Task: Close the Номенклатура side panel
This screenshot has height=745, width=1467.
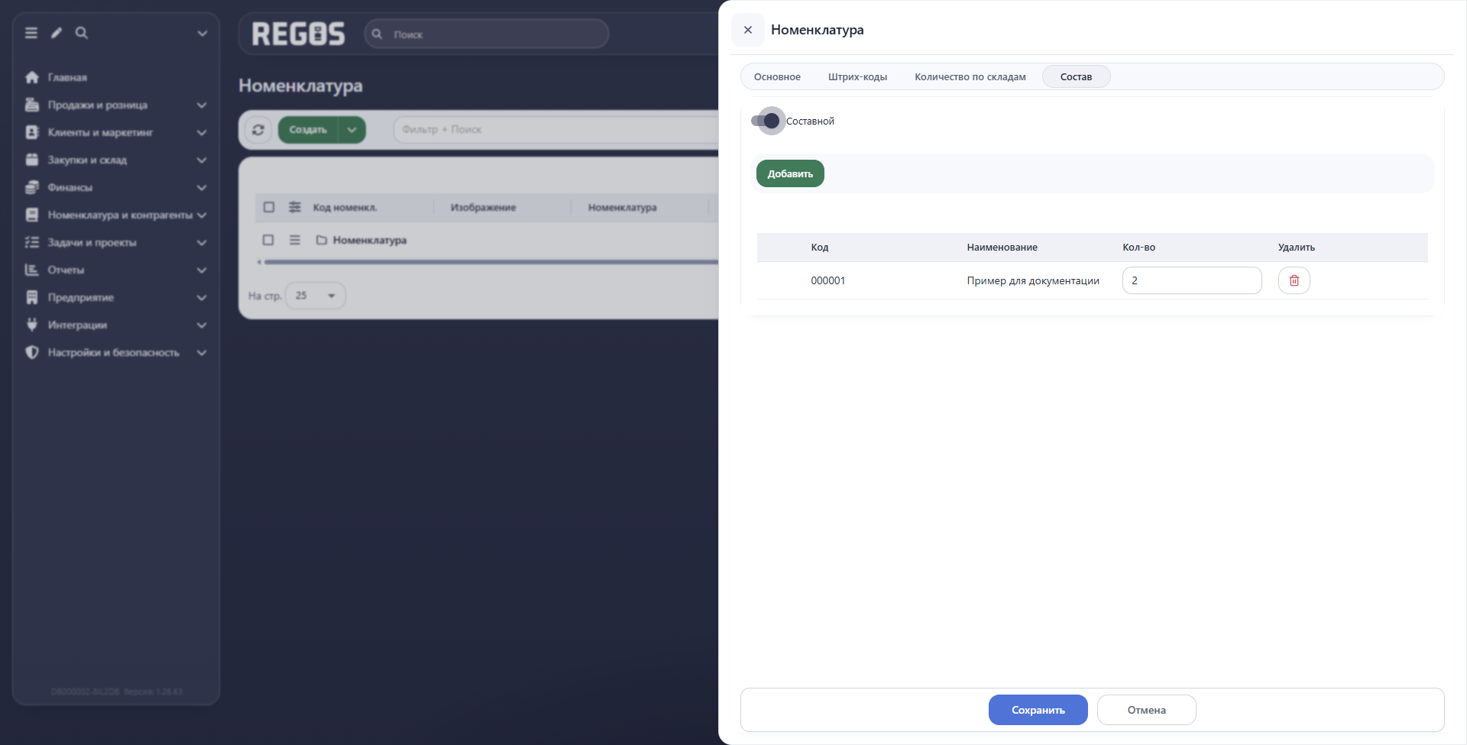Action: coord(748,30)
